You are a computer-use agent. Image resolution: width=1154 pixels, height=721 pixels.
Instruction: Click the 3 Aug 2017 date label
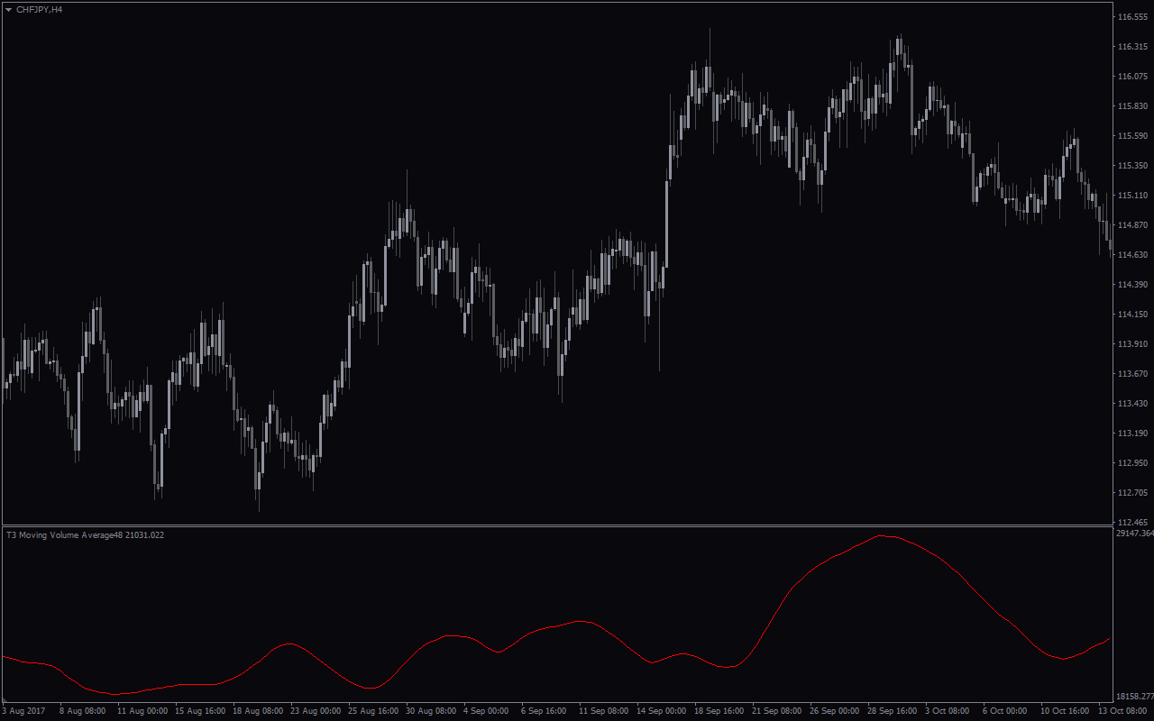23,711
